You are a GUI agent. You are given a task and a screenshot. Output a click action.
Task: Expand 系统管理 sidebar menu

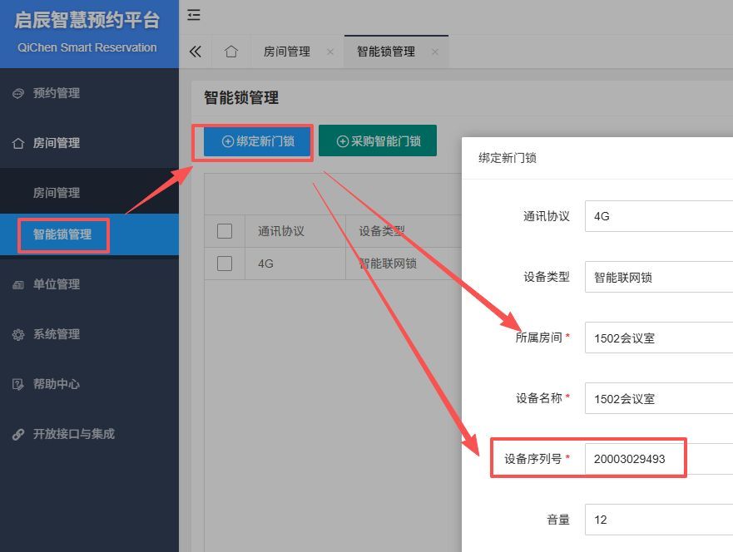57,334
